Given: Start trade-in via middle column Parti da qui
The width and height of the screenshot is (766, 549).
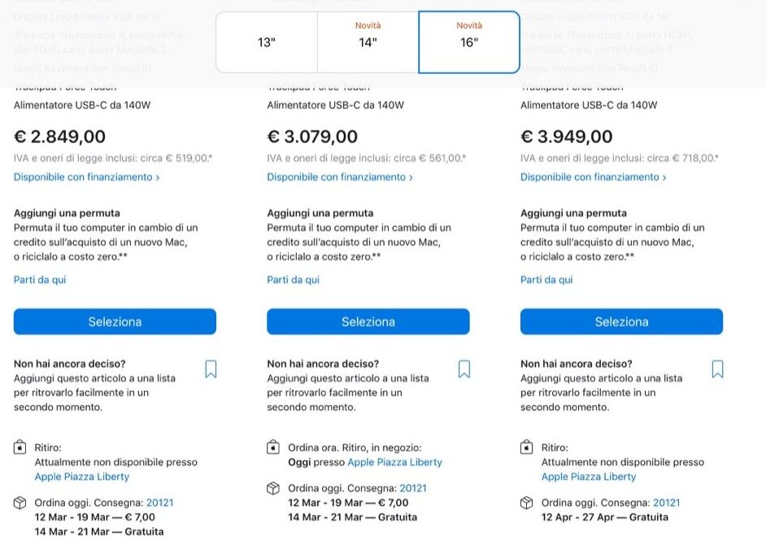Looking at the screenshot, I should pyautogui.click(x=294, y=280).
